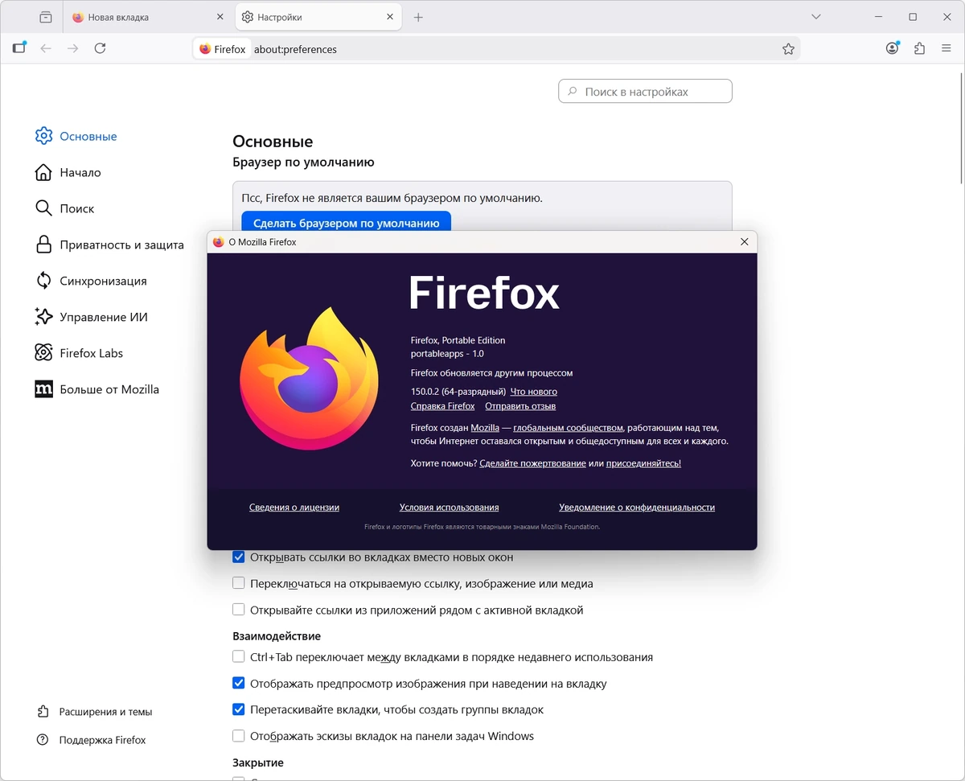
Task: Click the Firefox Labs icon
Action: [43, 353]
